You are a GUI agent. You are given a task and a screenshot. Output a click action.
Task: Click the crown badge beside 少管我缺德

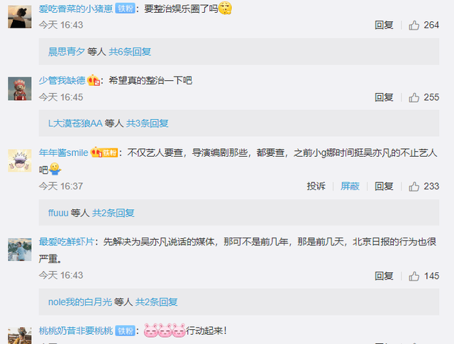pos(93,80)
